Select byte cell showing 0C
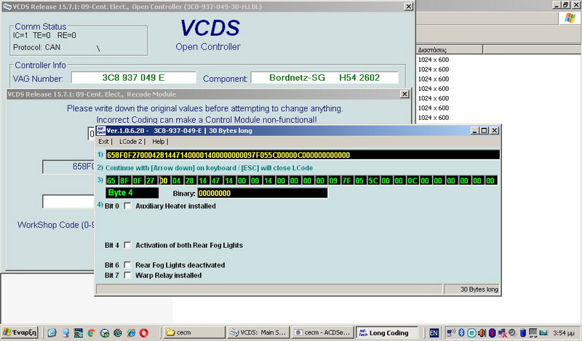 tap(412, 181)
